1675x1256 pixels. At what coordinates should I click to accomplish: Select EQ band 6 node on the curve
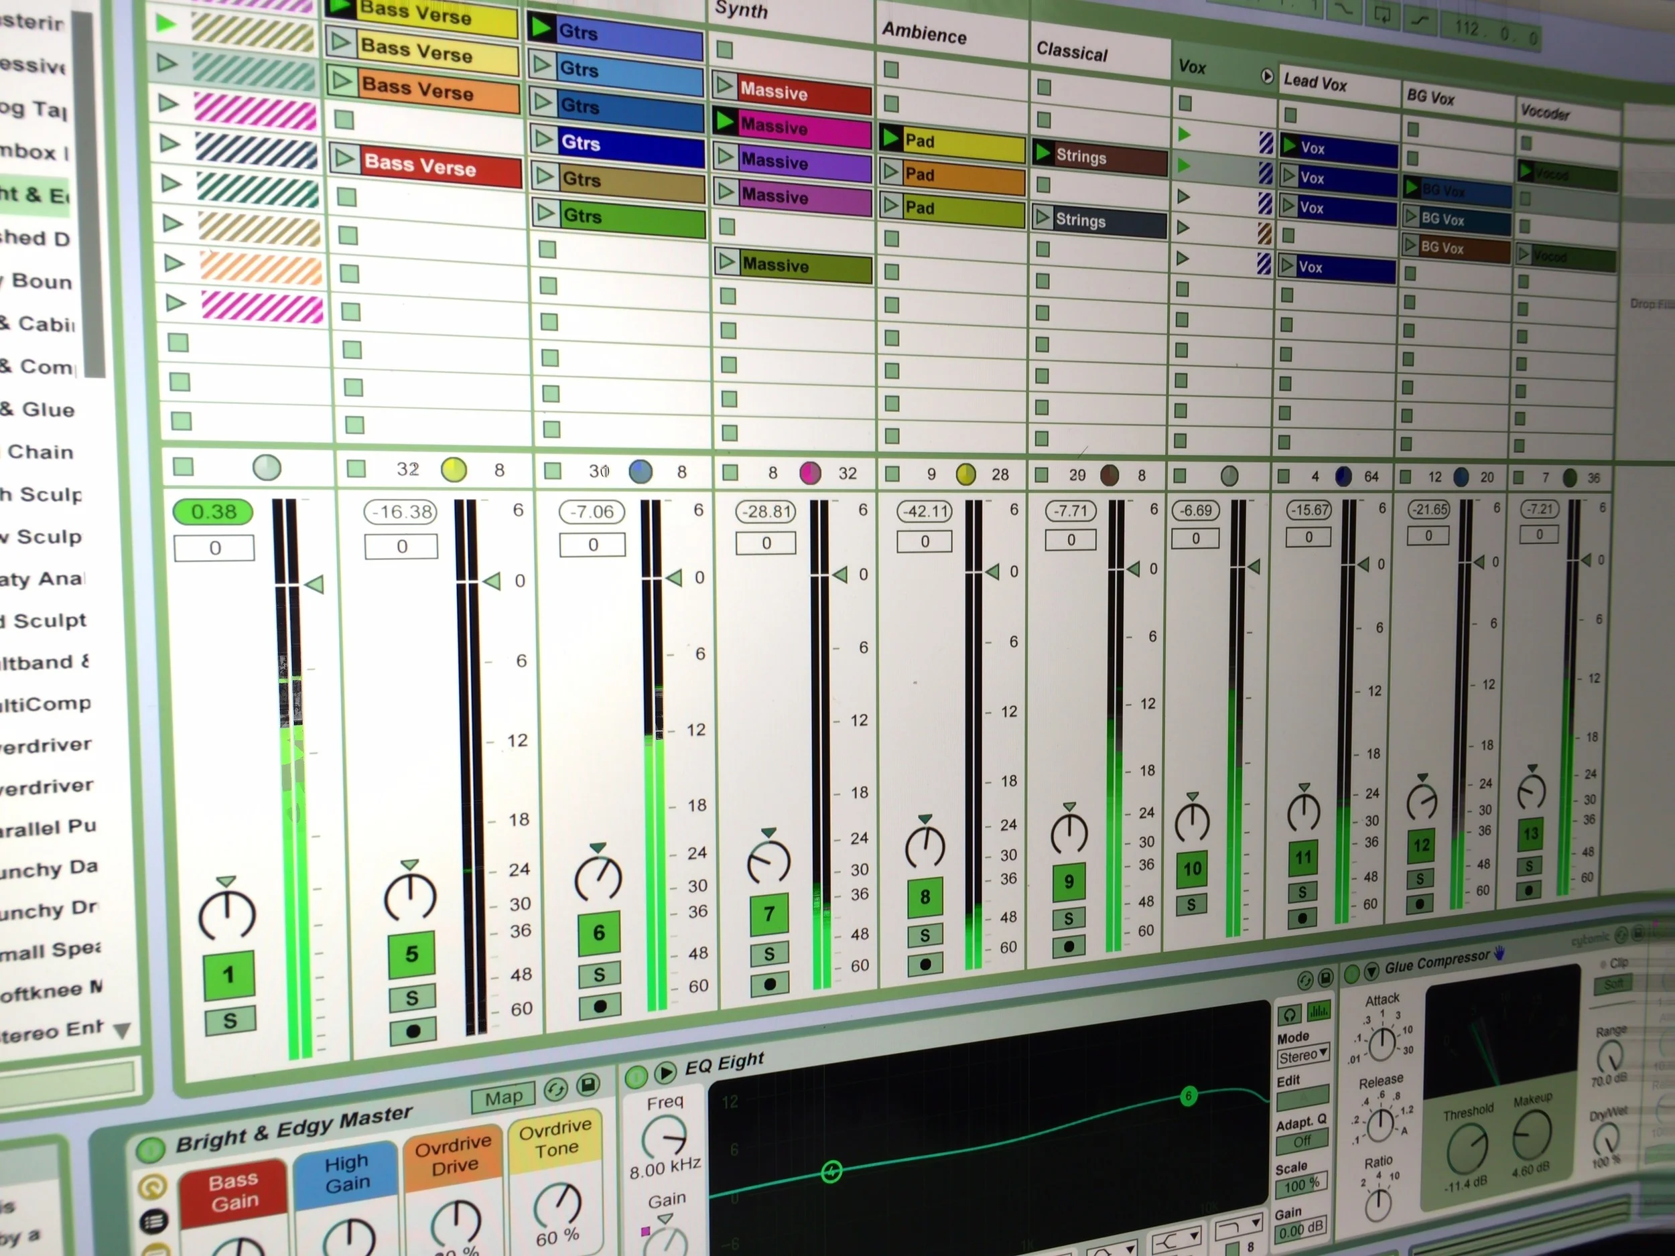pyautogui.click(x=1189, y=1095)
